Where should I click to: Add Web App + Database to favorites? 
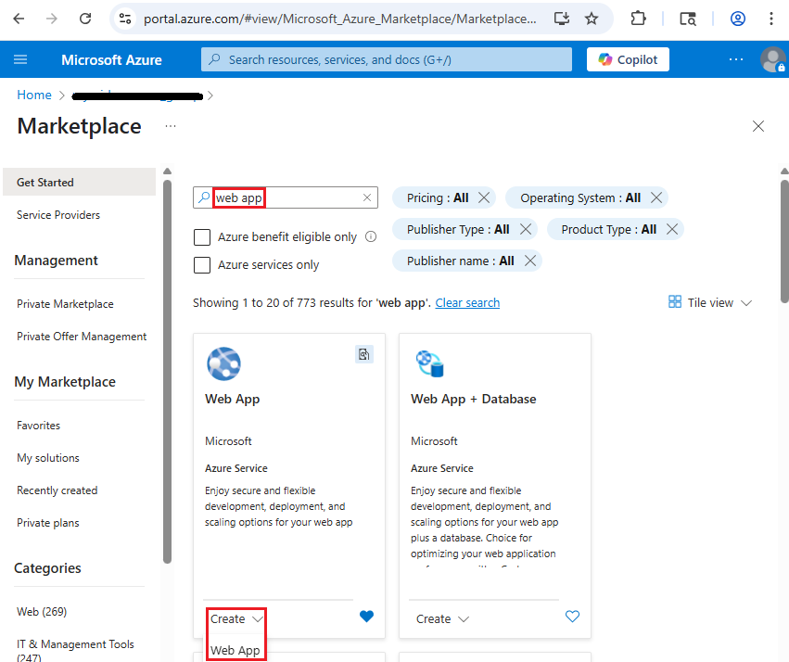tap(572, 616)
